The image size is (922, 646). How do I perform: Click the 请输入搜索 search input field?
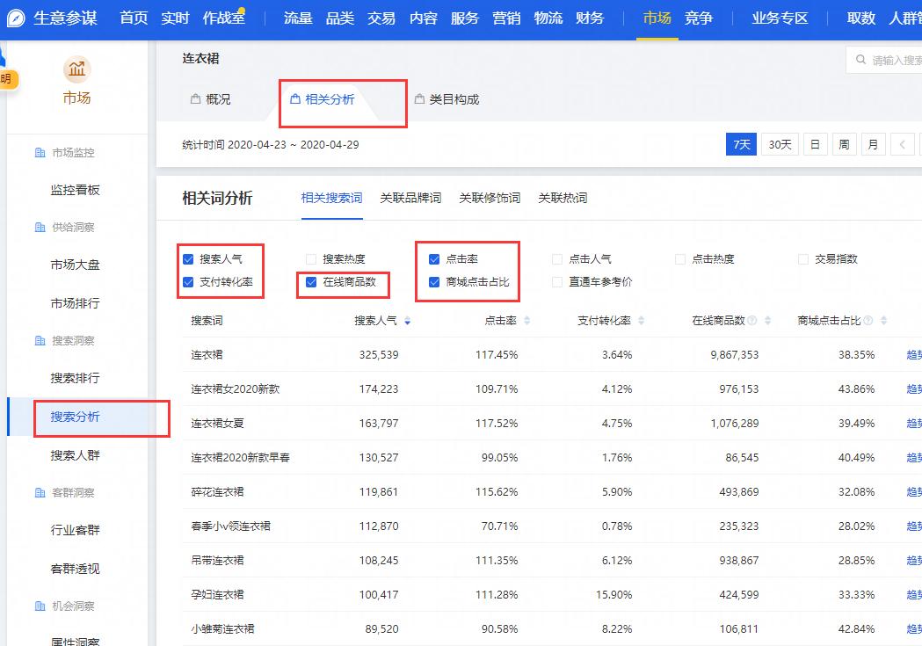click(x=890, y=59)
